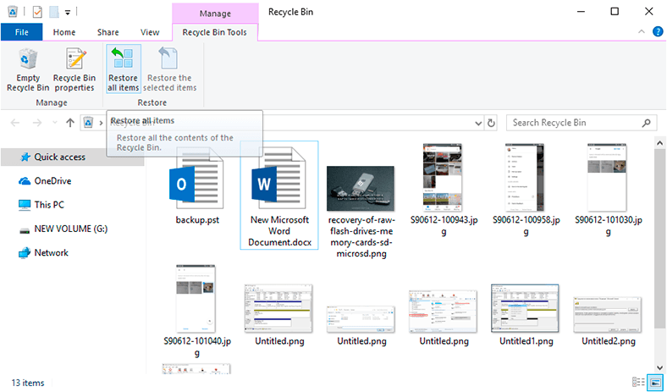The width and height of the screenshot is (667, 392).
Task: Switch to Details view icon
Action: point(638,382)
